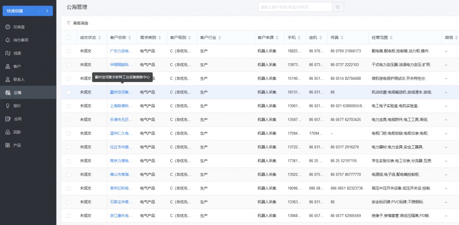Open customer link 乐清市凡巨...
Screen dimensions: 459x225
pyautogui.click(x=121, y=120)
